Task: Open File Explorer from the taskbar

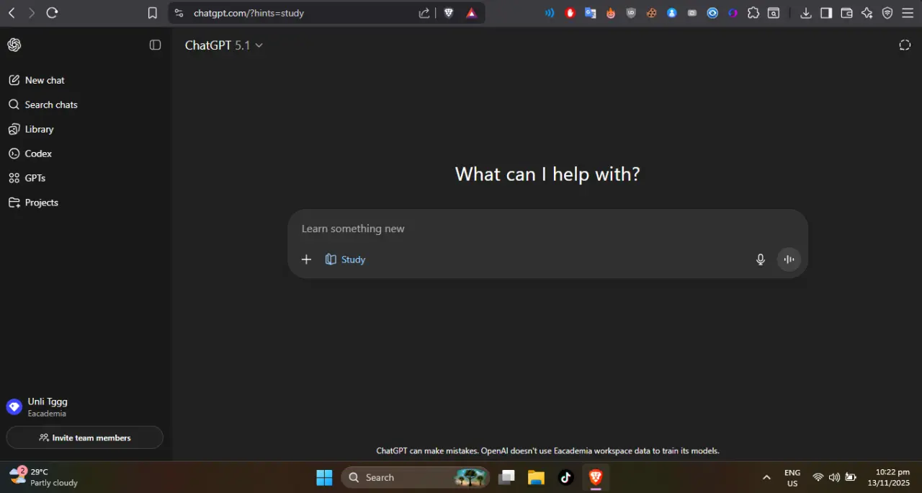Action: click(x=536, y=477)
